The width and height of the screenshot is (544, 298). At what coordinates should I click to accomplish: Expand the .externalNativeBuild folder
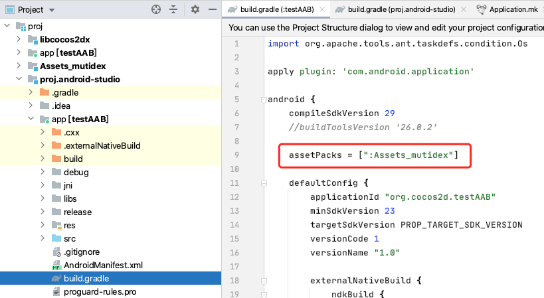pos(43,145)
